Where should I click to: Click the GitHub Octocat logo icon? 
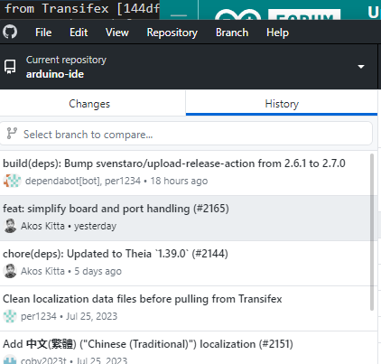click(x=10, y=32)
